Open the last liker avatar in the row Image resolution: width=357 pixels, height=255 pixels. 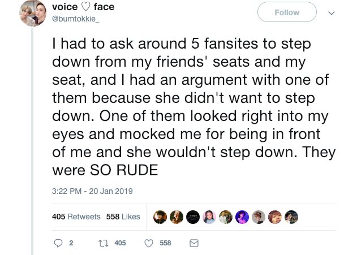click(x=291, y=217)
